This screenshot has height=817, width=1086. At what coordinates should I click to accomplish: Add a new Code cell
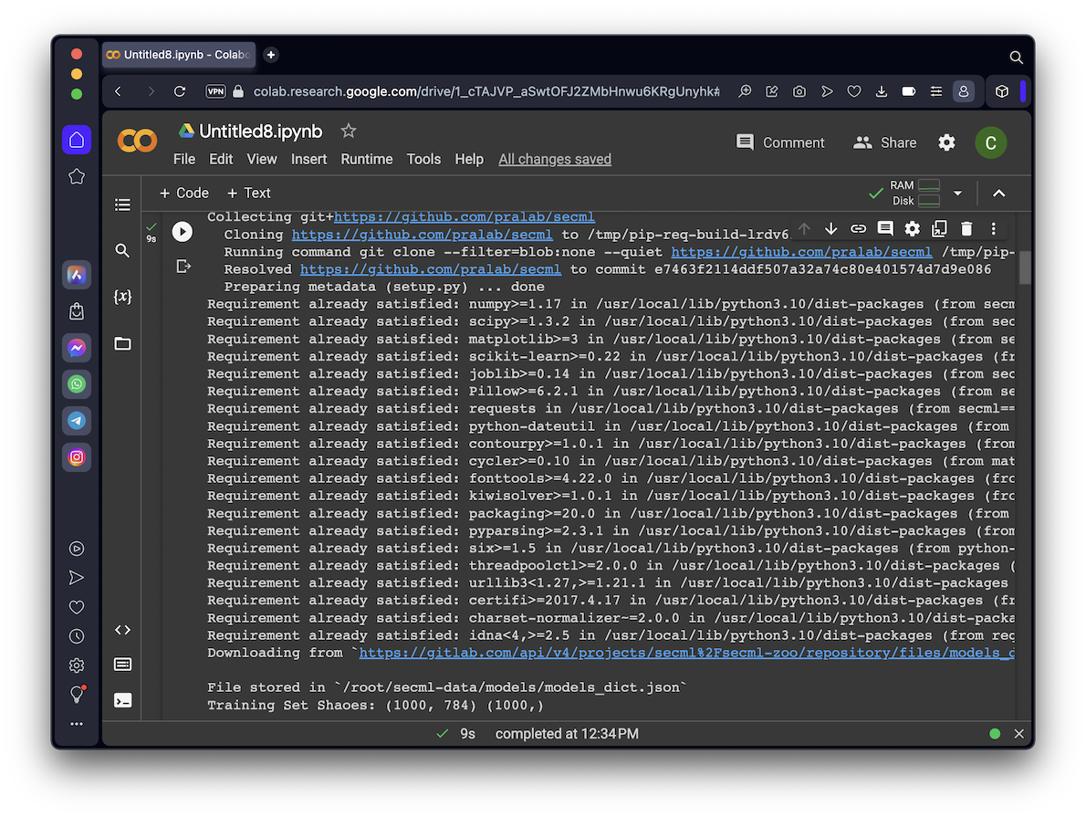[183, 193]
